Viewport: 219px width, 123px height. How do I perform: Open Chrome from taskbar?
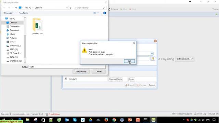(x=114, y=120)
